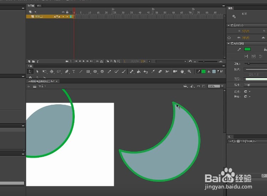
Task: Toggle center frame button in timeline
Action: (97, 61)
